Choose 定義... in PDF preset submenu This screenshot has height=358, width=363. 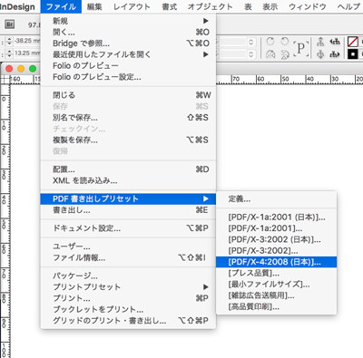(x=277, y=198)
